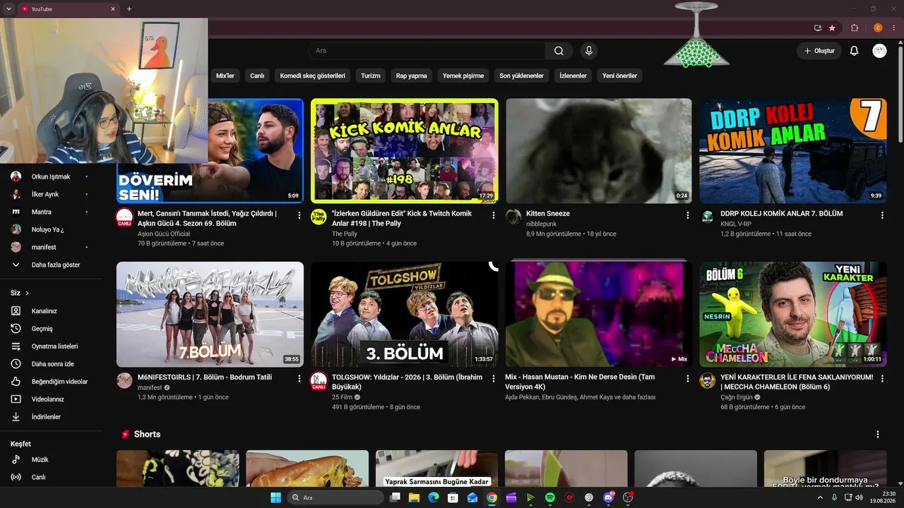This screenshot has height=508, width=904.
Task: Select the Yemek pişirme filter chip
Action: click(463, 75)
